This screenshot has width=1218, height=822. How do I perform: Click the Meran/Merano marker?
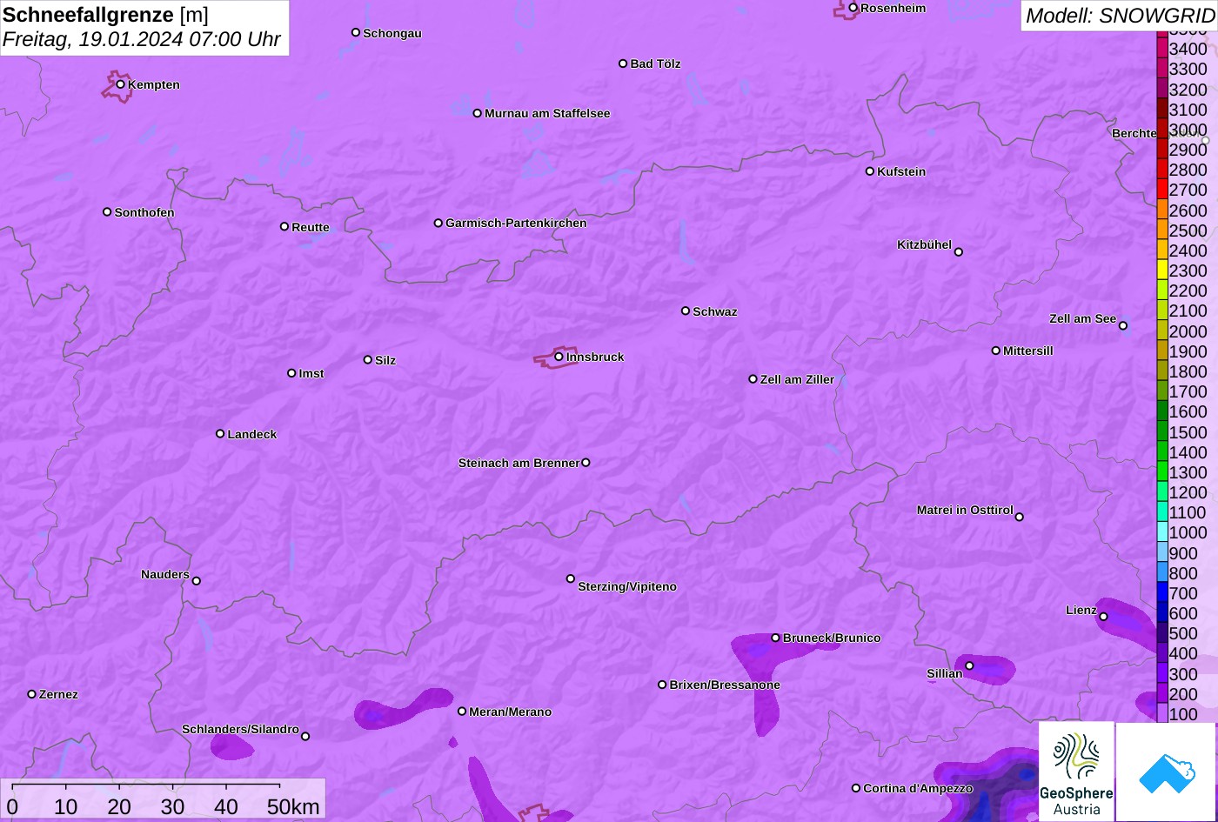click(462, 712)
